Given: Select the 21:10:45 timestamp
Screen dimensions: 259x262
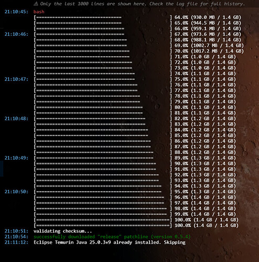Looking at the screenshot, I should (x=16, y=12).
